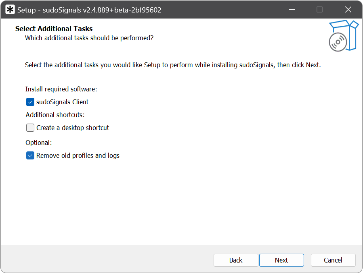Image resolution: width=363 pixels, height=273 pixels.
Task: Click the Setup title bar text
Action: [89, 10]
